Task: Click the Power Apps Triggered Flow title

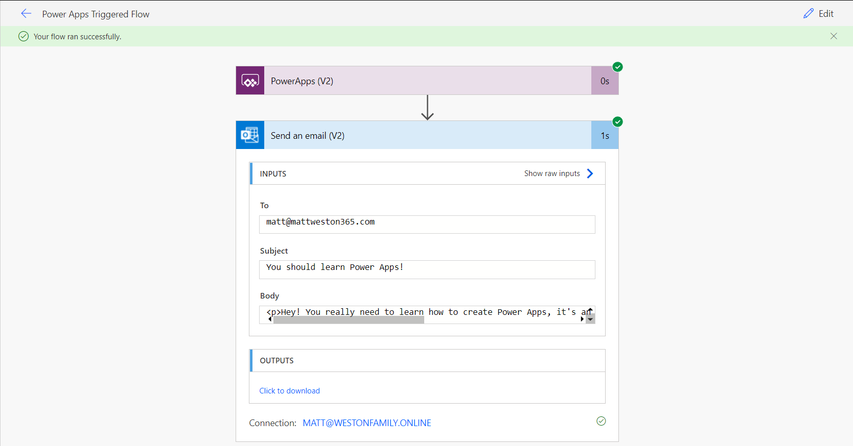Action: coord(96,14)
